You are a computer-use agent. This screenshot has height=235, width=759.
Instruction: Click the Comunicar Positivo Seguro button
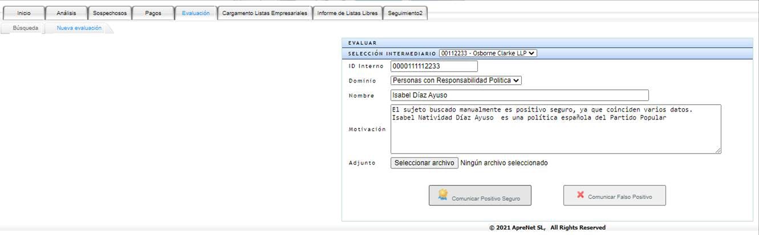click(480, 195)
